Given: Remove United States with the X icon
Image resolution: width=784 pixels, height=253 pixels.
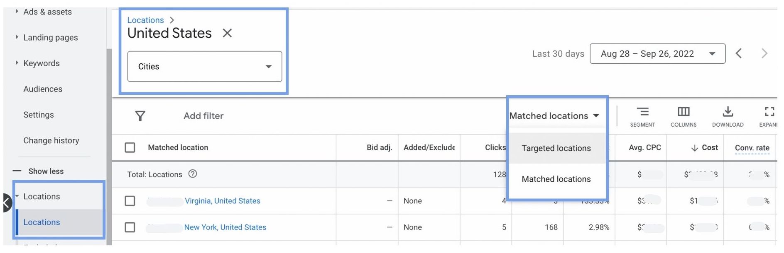Looking at the screenshot, I should pyautogui.click(x=227, y=33).
